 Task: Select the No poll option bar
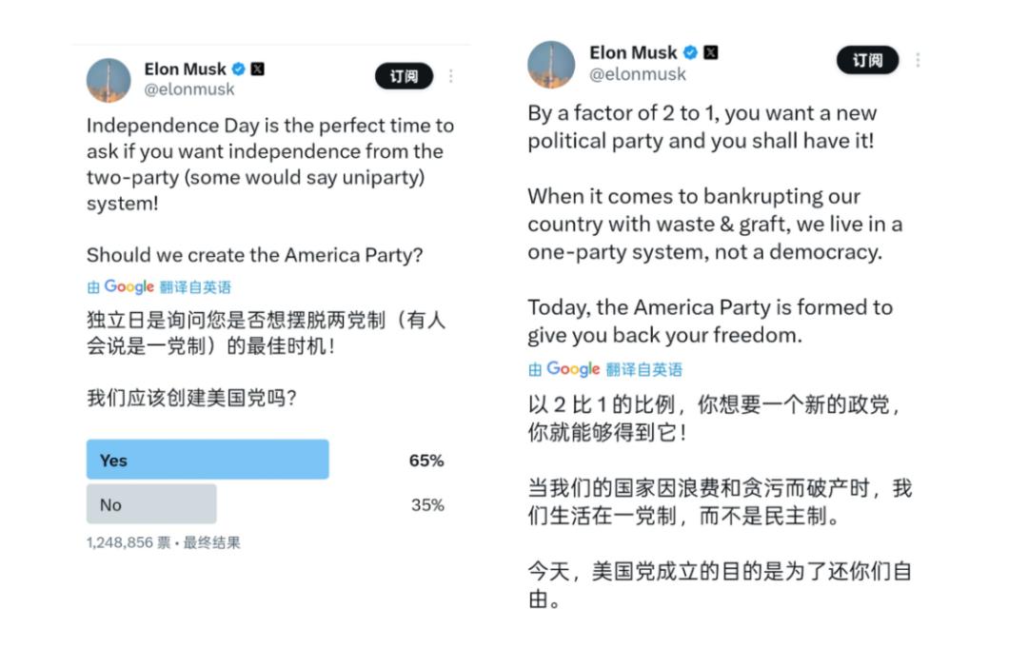coord(151,504)
